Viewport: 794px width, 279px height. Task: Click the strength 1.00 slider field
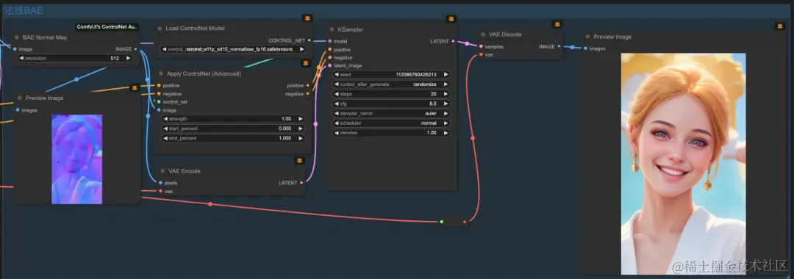click(233, 119)
